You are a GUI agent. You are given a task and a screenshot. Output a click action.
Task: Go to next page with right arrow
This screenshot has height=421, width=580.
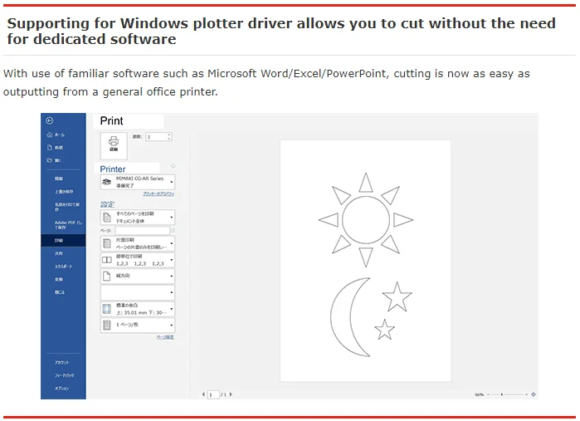tap(231, 394)
